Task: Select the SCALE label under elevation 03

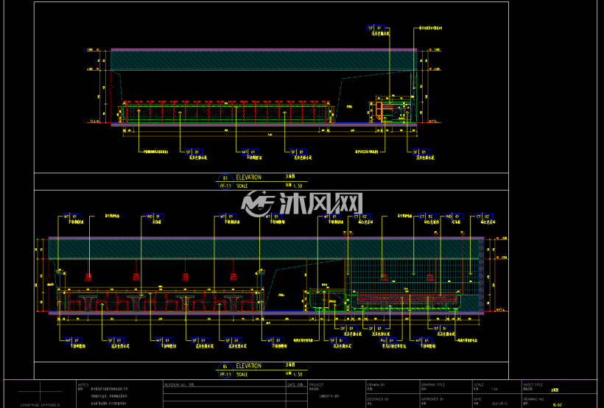Action: click(242, 186)
